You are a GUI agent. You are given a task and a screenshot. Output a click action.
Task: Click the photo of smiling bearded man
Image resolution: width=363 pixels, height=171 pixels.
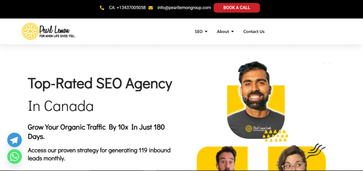click(255, 99)
